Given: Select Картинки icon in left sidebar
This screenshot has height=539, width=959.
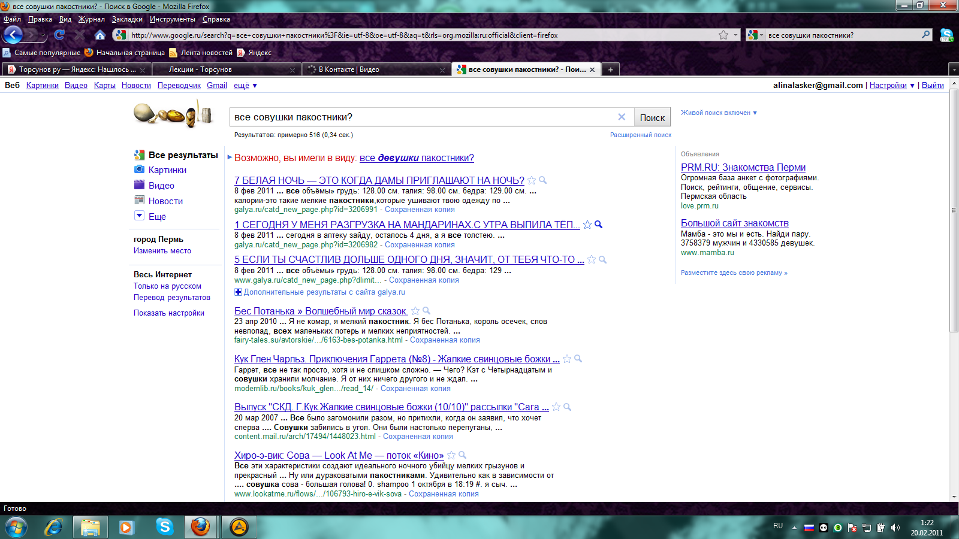Looking at the screenshot, I should click(x=139, y=169).
